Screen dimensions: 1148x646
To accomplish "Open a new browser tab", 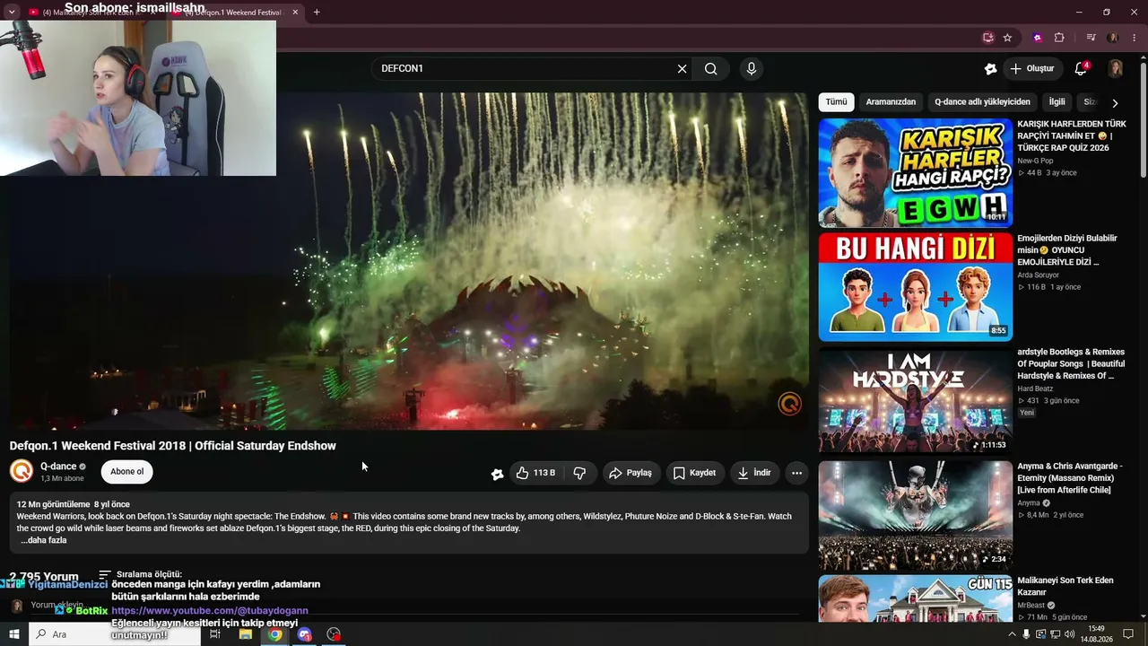I will click(317, 13).
